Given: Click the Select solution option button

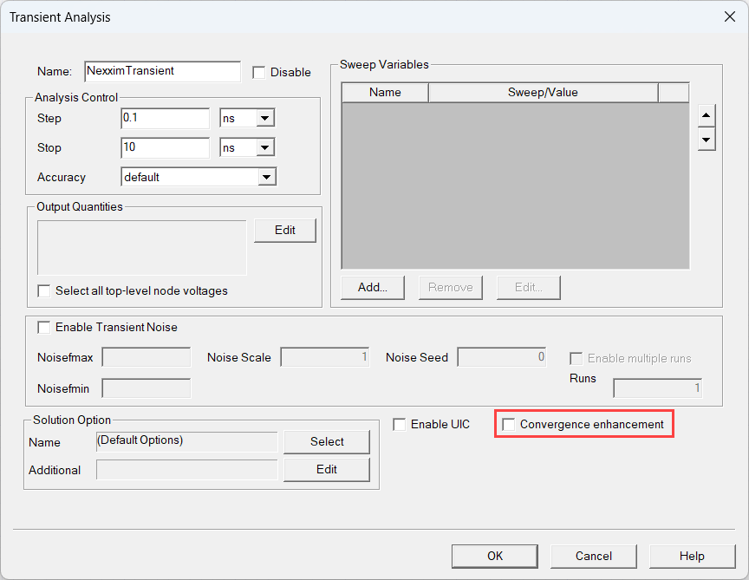Looking at the screenshot, I should 327,441.
